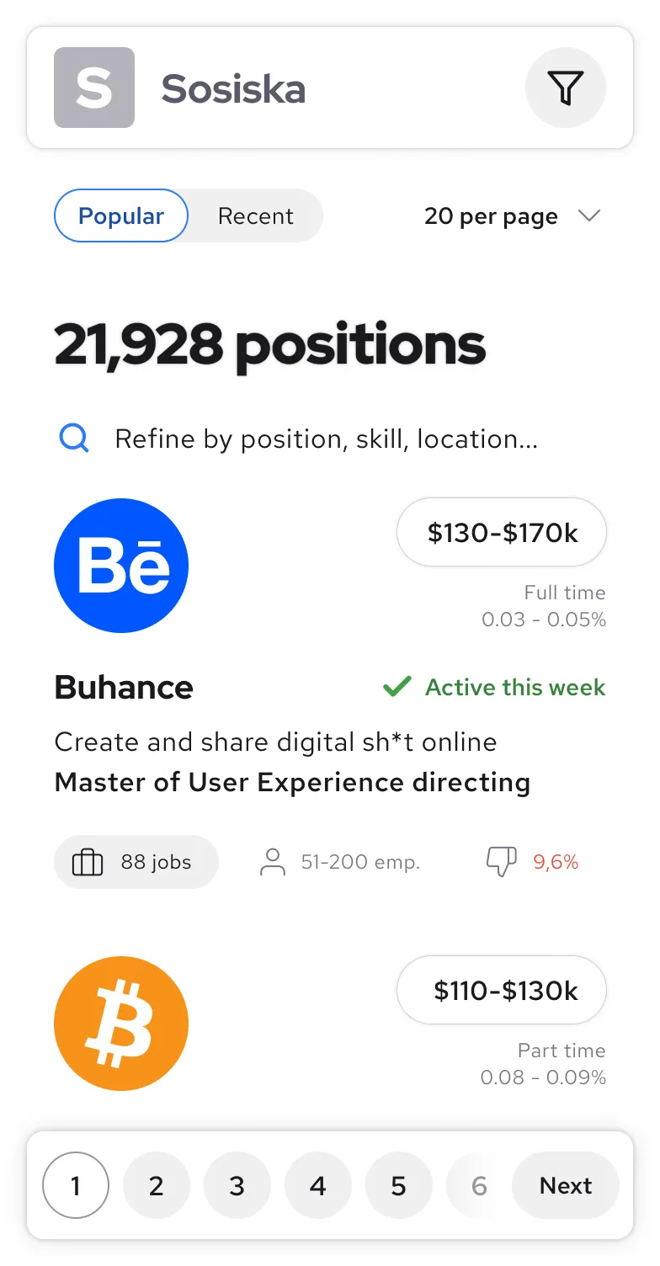Open Master of User Experience directing position
660x1266 pixels.
(x=292, y=782)
